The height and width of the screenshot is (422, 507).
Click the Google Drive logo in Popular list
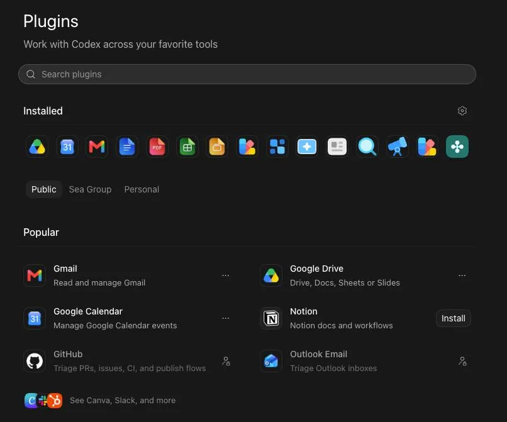tap(271, 275)
